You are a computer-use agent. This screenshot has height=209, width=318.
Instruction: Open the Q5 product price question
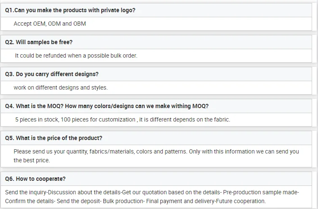pos(54,138)
